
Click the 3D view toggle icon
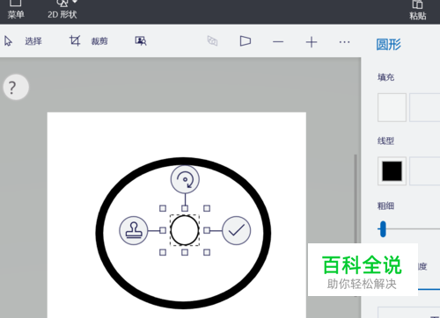coord(212,41)
